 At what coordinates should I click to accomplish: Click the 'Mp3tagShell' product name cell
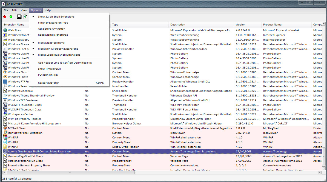[x=271, y=128]
